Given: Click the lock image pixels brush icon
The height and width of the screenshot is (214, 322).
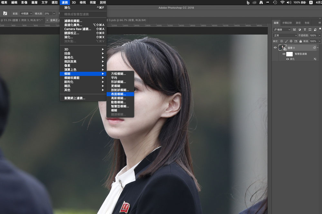Looking at the screenshot, I should (286, 41).
